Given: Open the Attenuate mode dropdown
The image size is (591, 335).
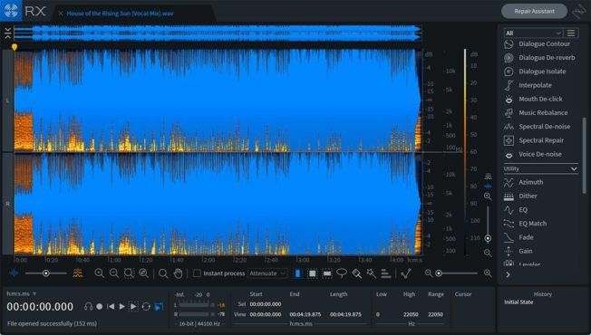Looking at the screenshot, I should pyautogui.click(x=267, y=273).
